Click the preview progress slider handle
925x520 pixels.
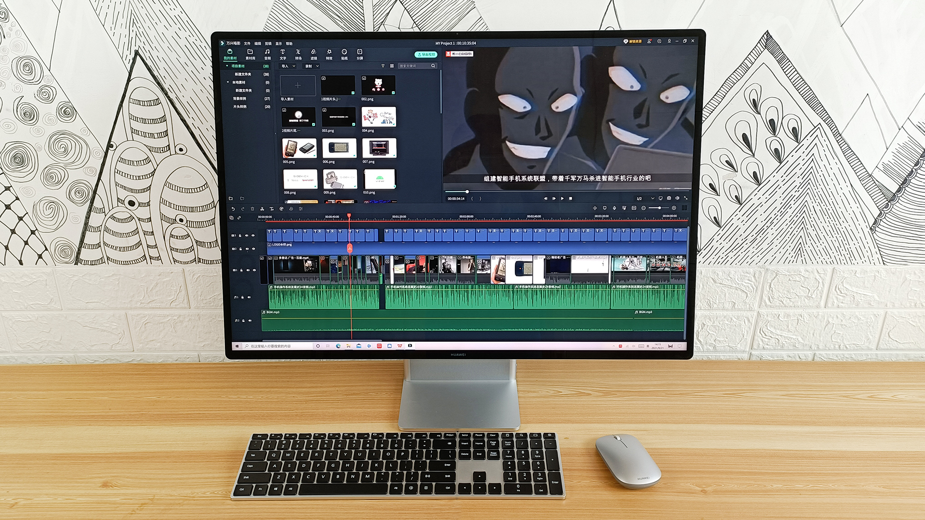coord(467,192)
